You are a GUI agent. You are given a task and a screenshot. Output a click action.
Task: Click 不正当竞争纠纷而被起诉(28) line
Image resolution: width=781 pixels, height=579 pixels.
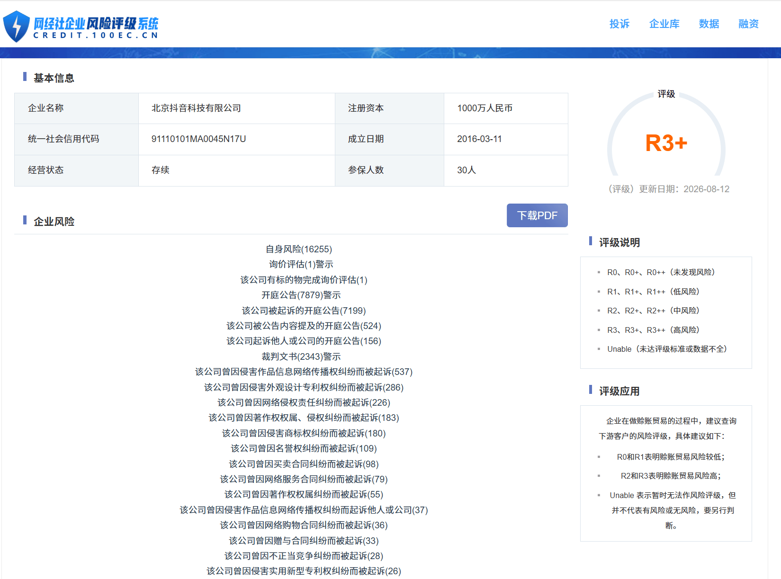[x=304, y=556]
